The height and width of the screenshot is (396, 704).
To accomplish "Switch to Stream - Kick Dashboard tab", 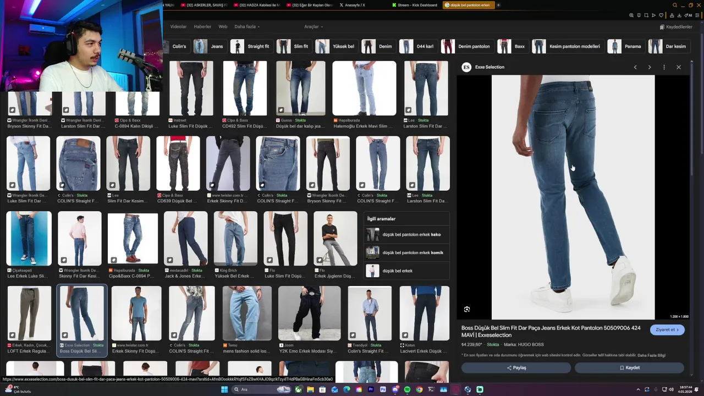I will tap(415, 5).
